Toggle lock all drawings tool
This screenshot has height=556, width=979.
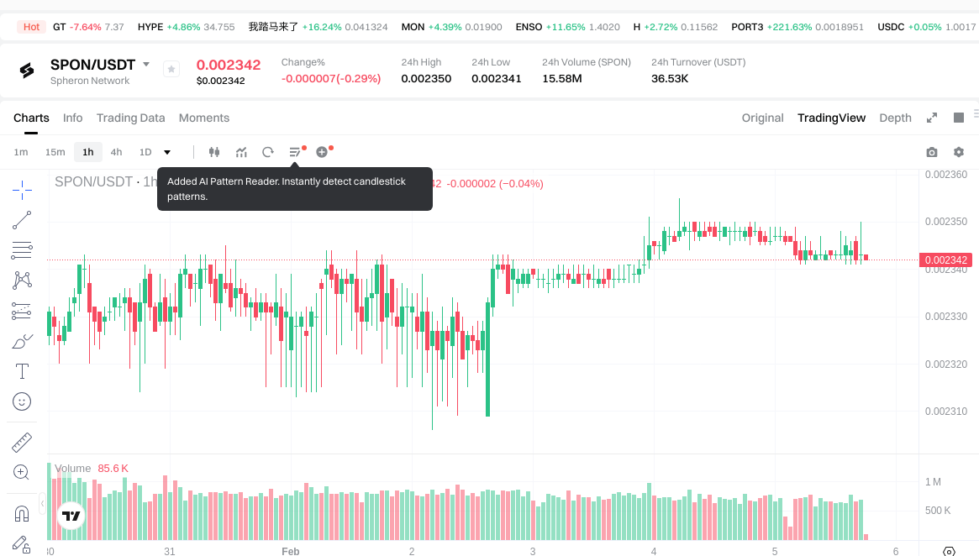[22, 543]
